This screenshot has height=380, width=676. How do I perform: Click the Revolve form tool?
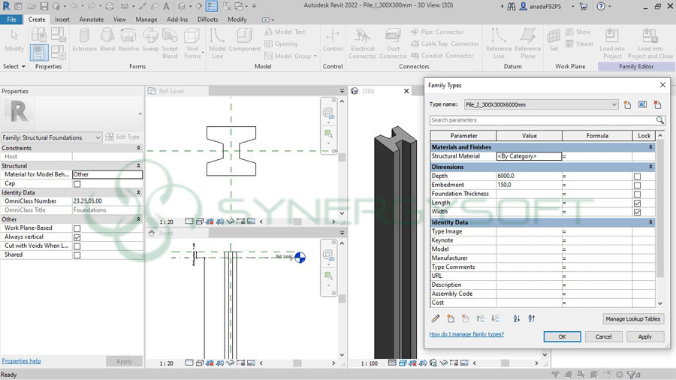pyautogui.click(x=128, y=39)
